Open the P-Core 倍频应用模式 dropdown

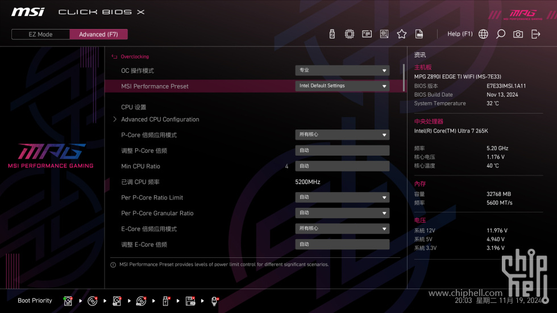[x=342, y=135]
